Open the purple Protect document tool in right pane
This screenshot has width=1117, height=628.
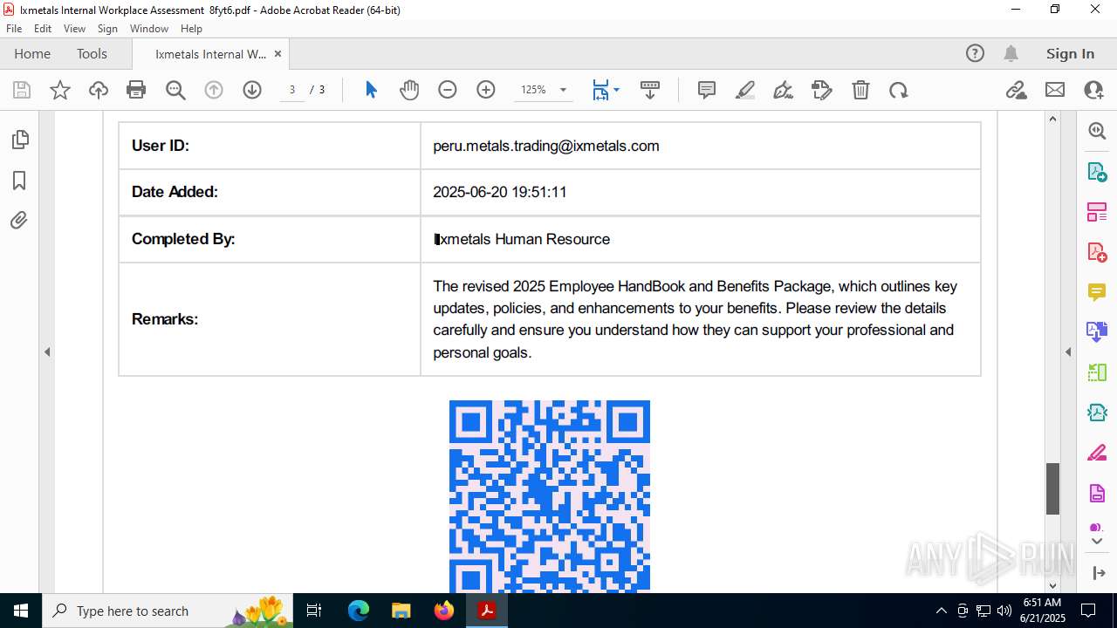coord(1097,494)
